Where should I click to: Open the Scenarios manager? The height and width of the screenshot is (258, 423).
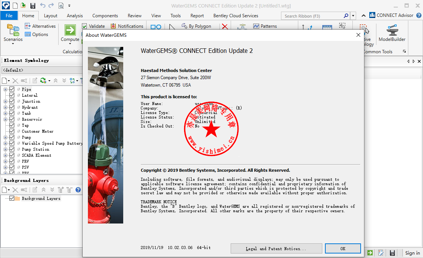pyautogui.click(x=13, y=33)
